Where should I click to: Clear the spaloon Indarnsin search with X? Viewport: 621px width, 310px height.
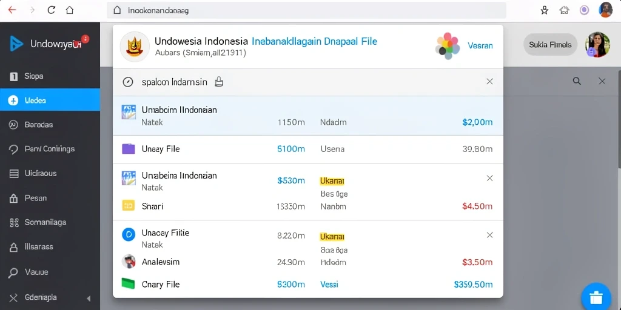[489, 82]
